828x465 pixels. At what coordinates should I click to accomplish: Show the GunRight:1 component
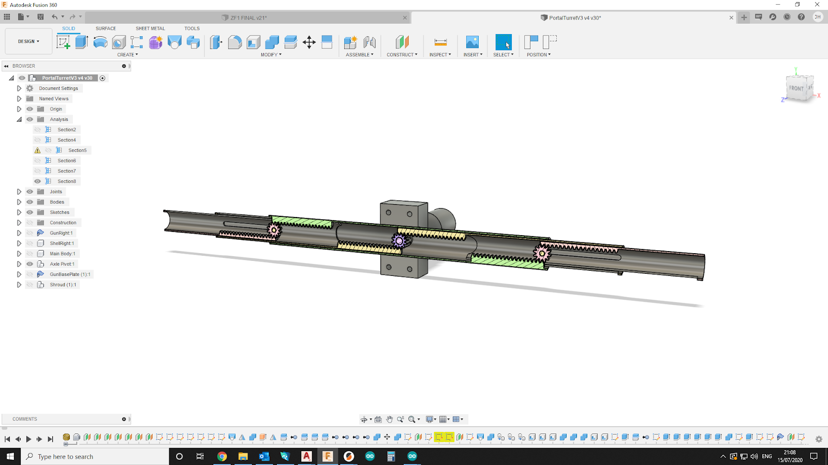tap(29, 233)
